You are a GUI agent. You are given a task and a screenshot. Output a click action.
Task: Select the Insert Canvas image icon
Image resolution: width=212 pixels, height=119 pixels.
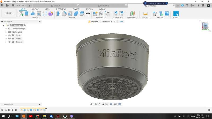[x=167, y=13]
